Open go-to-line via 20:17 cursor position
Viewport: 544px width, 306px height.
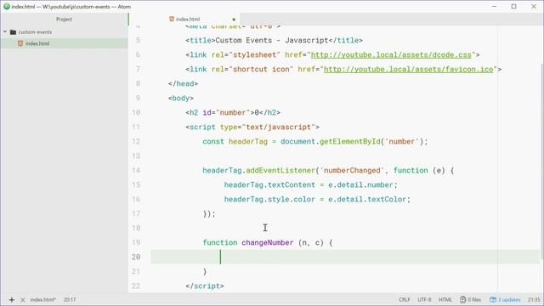tap(70, 300)
